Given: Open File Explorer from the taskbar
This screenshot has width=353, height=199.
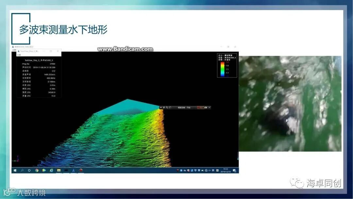Looking at the screenshot, I should tap(59, 170).
